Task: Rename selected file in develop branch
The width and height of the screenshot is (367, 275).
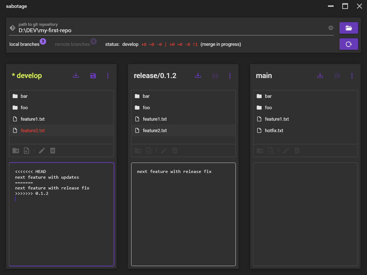Action: [x=42, y=151]
